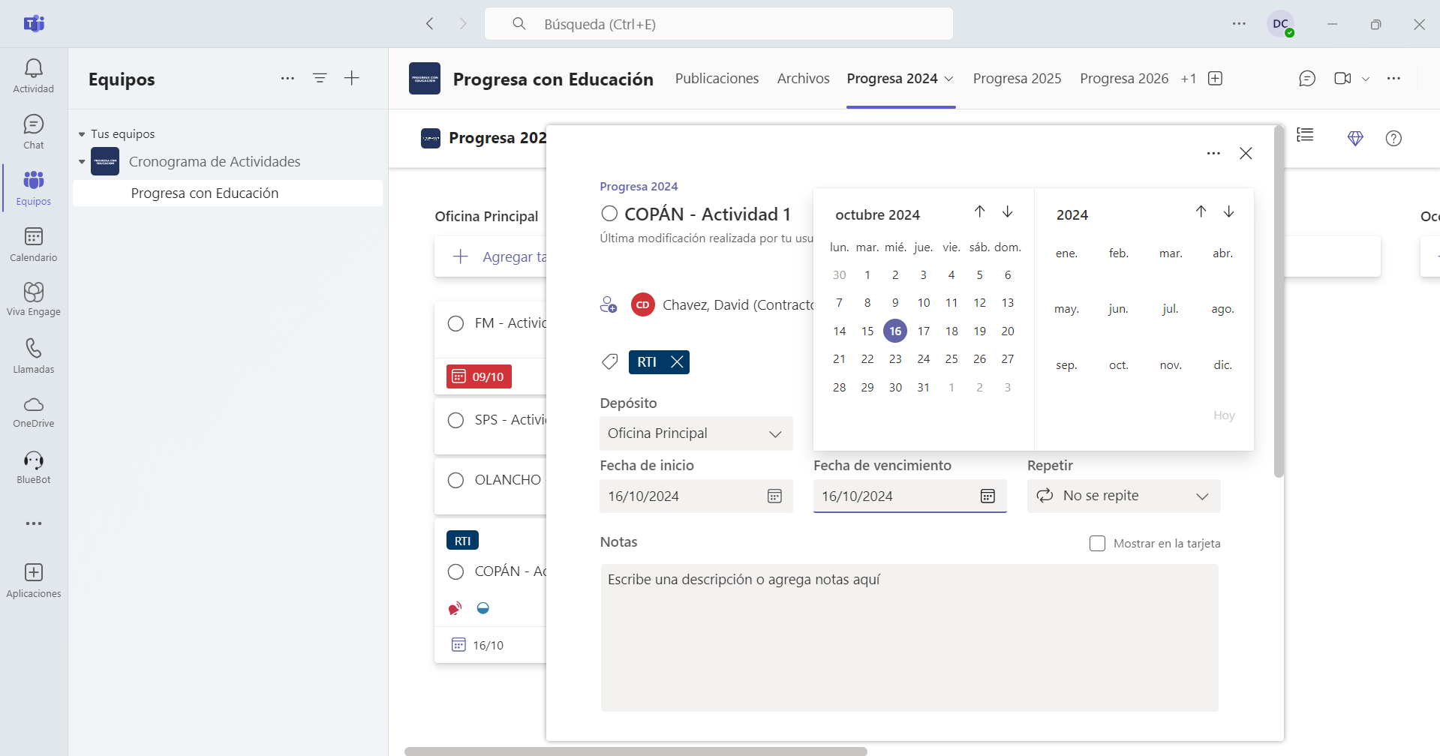Open the help question mark icon

coord(1393,138)
